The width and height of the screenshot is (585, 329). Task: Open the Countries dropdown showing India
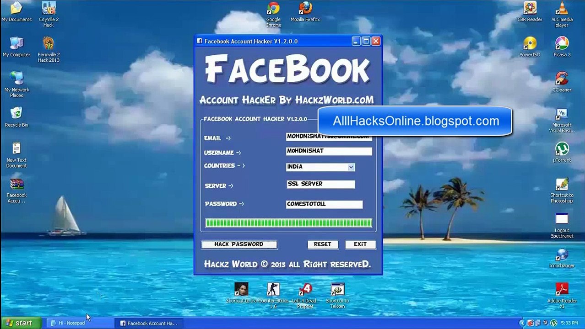click(320, 167)
